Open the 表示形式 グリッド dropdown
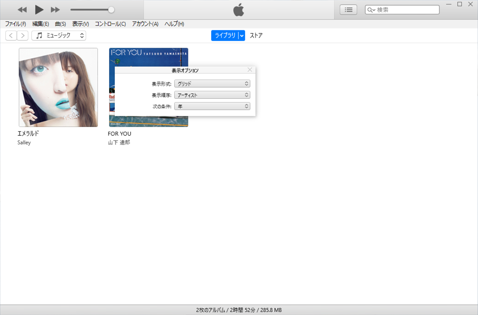Screen dimensions: 478x315 [212, 84]
